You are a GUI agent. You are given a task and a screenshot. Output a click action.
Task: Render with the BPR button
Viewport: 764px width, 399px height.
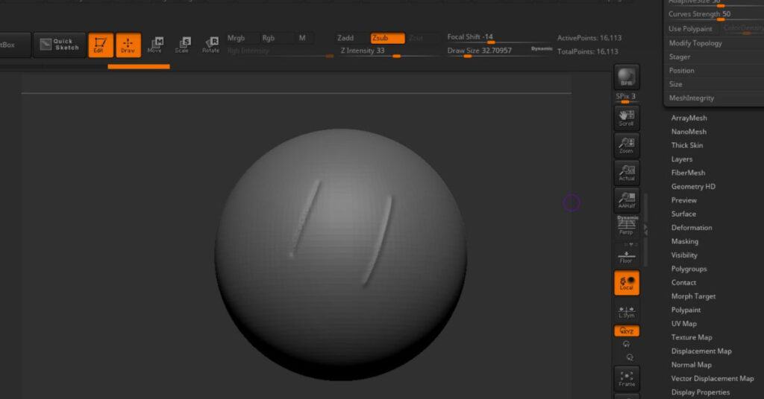pyautogui.click(x=627, y=77)
